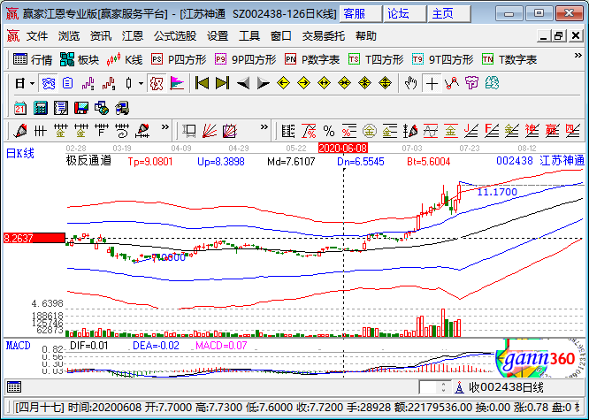This screenshot has height=420, width=589.
Task: Click the floppy disk save icon
Action: [81, 108]
